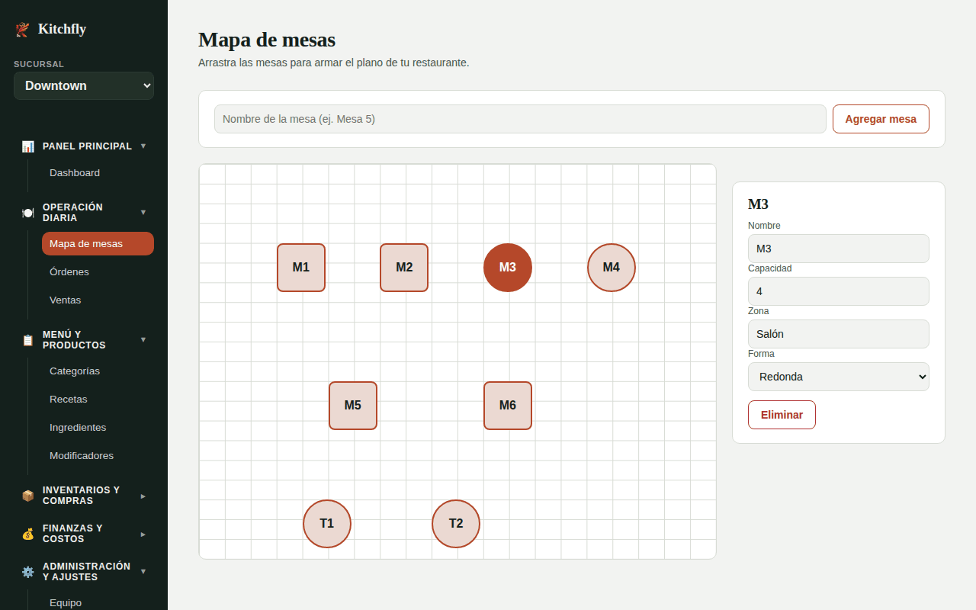This screenshot has height=610, width=976.
Task: Click the Menú y Productos clipboard icon
Action: pyautogui.click(x=28, y=340)
